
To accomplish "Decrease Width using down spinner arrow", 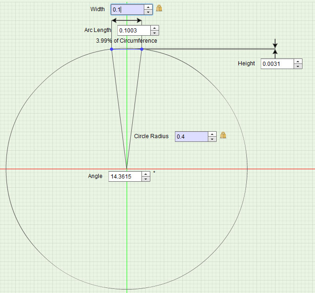I will [148, 12].
